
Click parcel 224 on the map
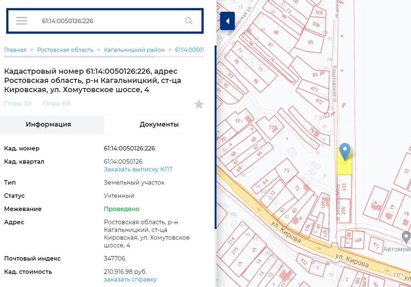pos(344,187)
